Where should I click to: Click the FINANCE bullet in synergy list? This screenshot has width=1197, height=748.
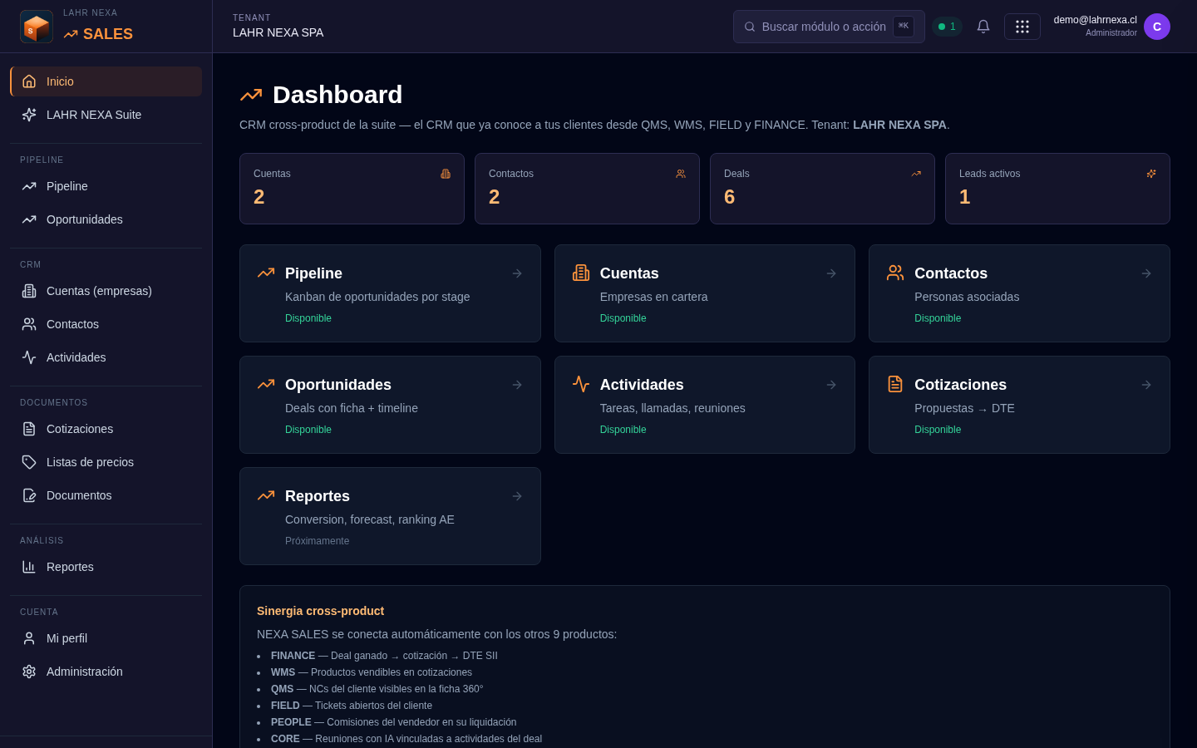pyautogui.click(x=384, y=656)
